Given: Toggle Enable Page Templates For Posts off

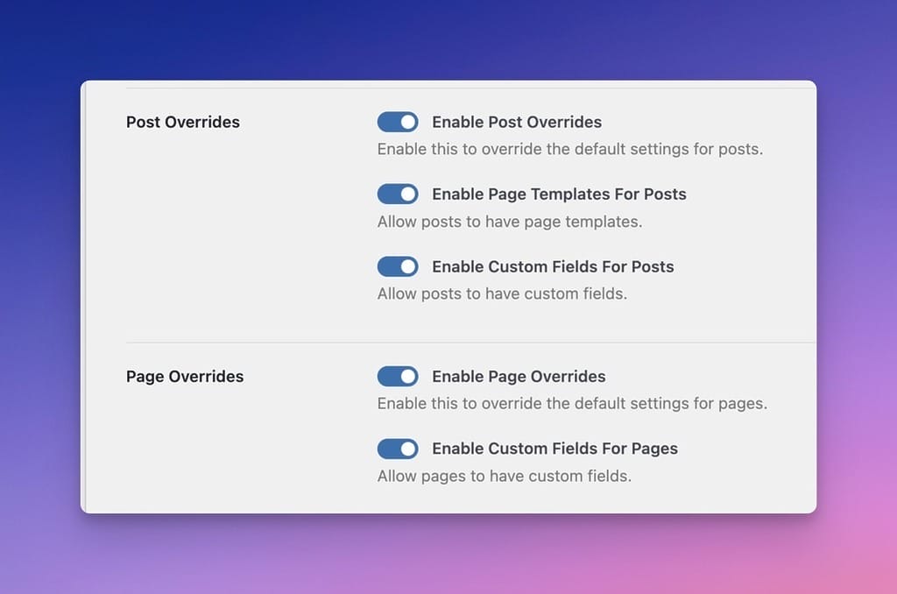Looking at the screenshot, I should (398, 194).
